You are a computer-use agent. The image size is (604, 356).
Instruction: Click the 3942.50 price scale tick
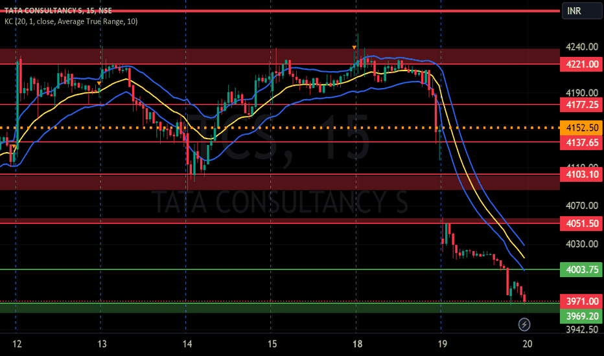tap(582, 329)
